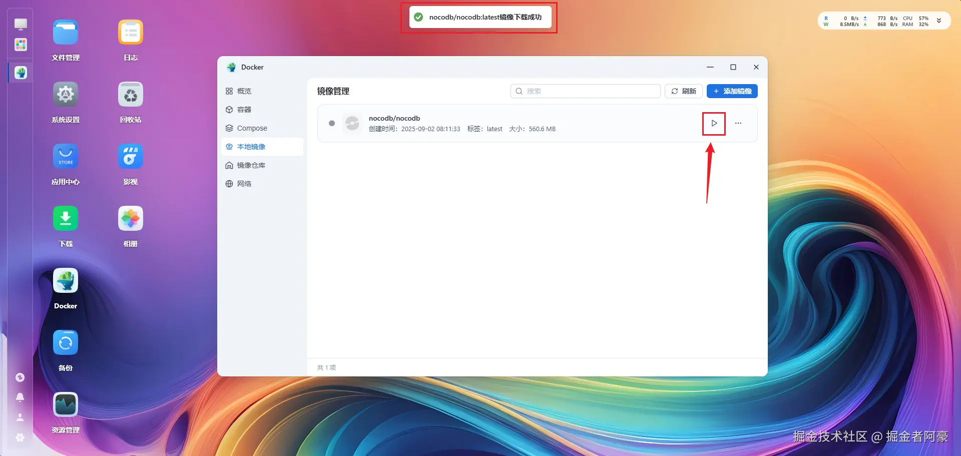961x456 pixels.
Task: Go to Compose in the Docker sidebar
Action: pos(262,128)
